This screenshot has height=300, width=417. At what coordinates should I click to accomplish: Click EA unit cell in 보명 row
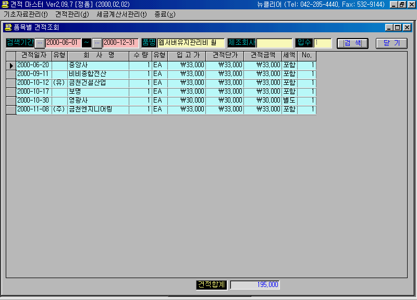[160, 92]
